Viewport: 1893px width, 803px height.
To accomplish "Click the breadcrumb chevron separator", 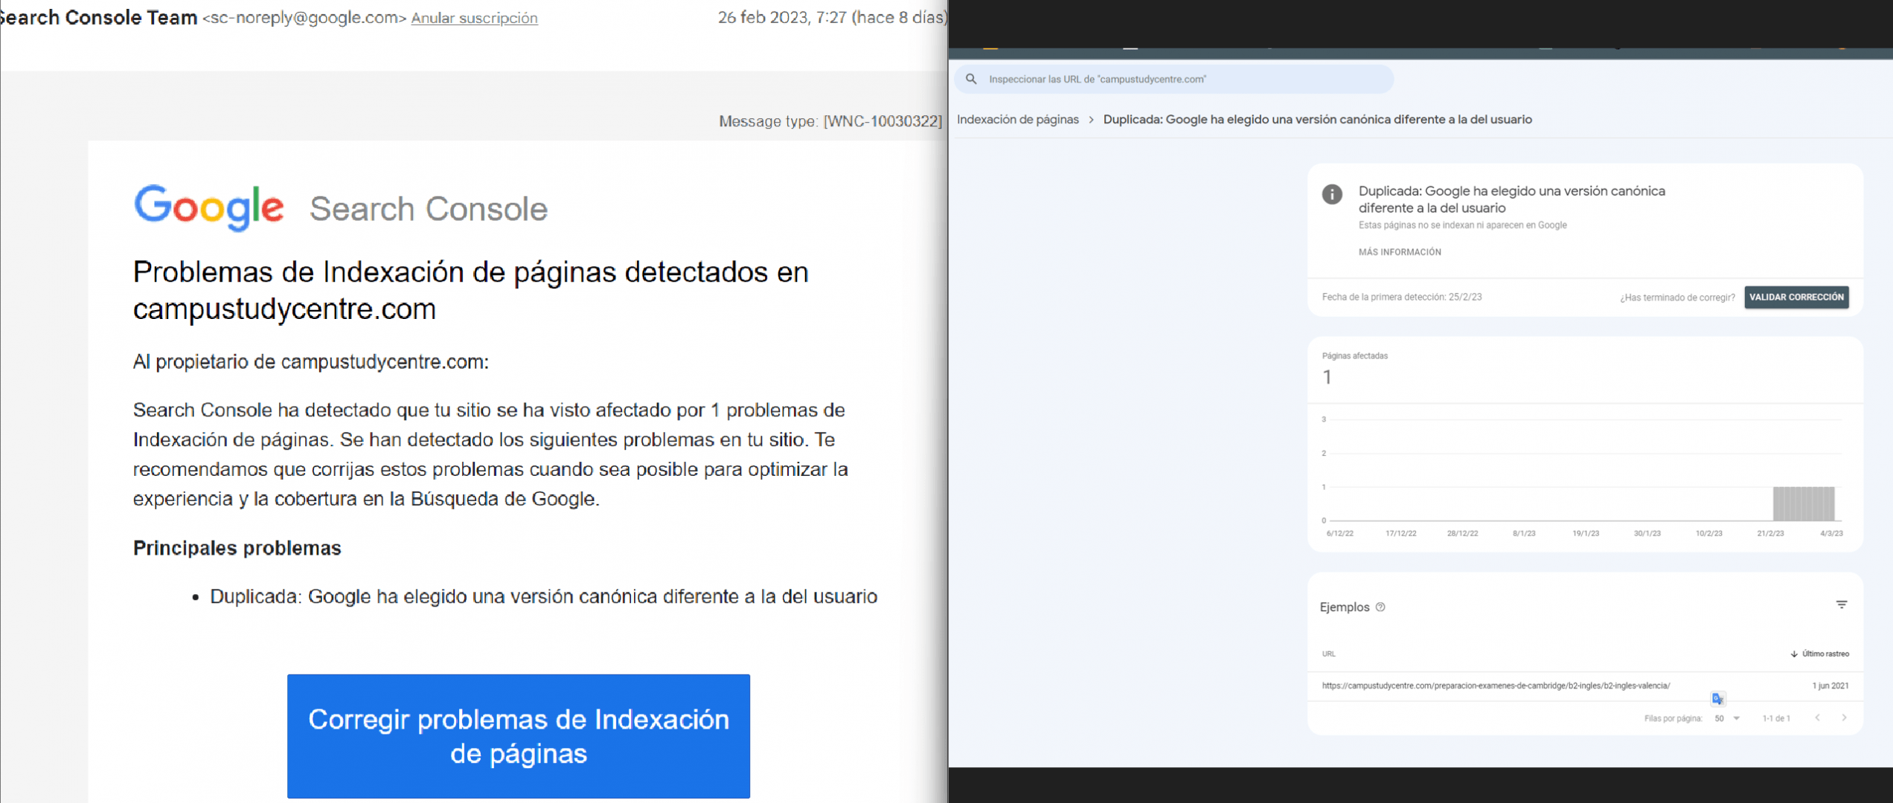I will point(1091,120).
